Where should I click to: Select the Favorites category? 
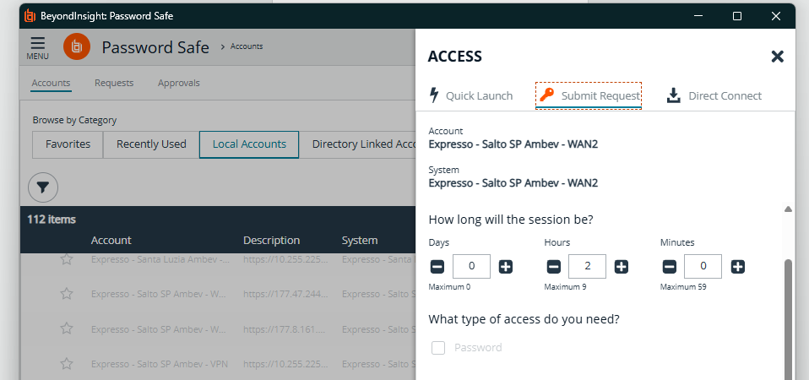pyautogui.click(x=68, y=144)
